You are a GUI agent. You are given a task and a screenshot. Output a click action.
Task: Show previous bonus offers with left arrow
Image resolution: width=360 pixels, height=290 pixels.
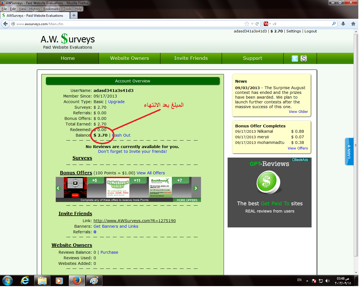coord(58,188)
